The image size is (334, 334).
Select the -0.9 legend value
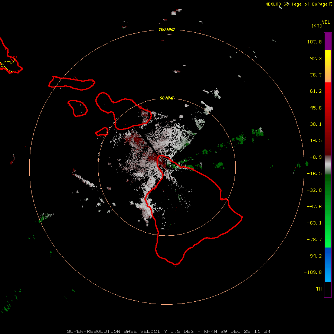click(316, 157)
